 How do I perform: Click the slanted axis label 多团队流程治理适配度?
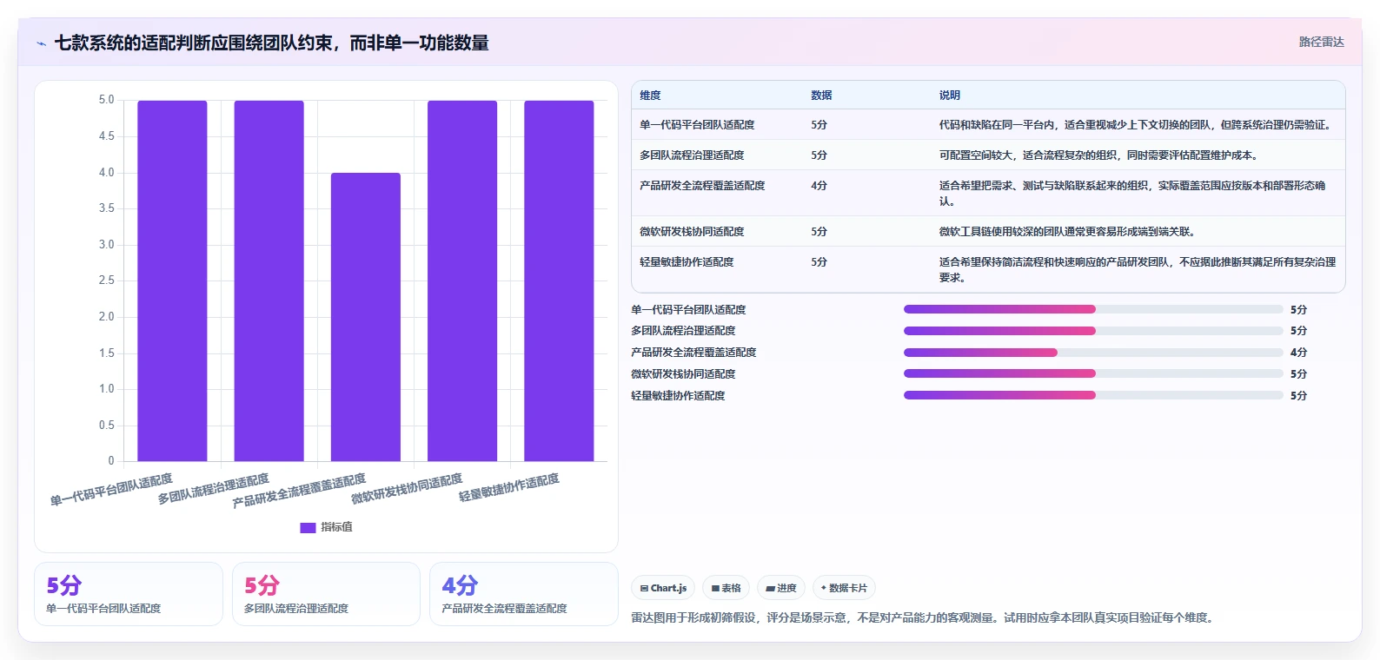(213, 489)
